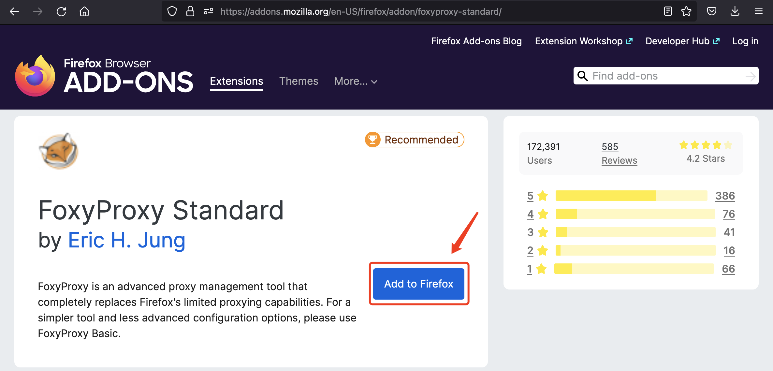The width and height of the screenshot is (773, 371).
Task: Open the Firefox hamburger menu
Action: 758,12
